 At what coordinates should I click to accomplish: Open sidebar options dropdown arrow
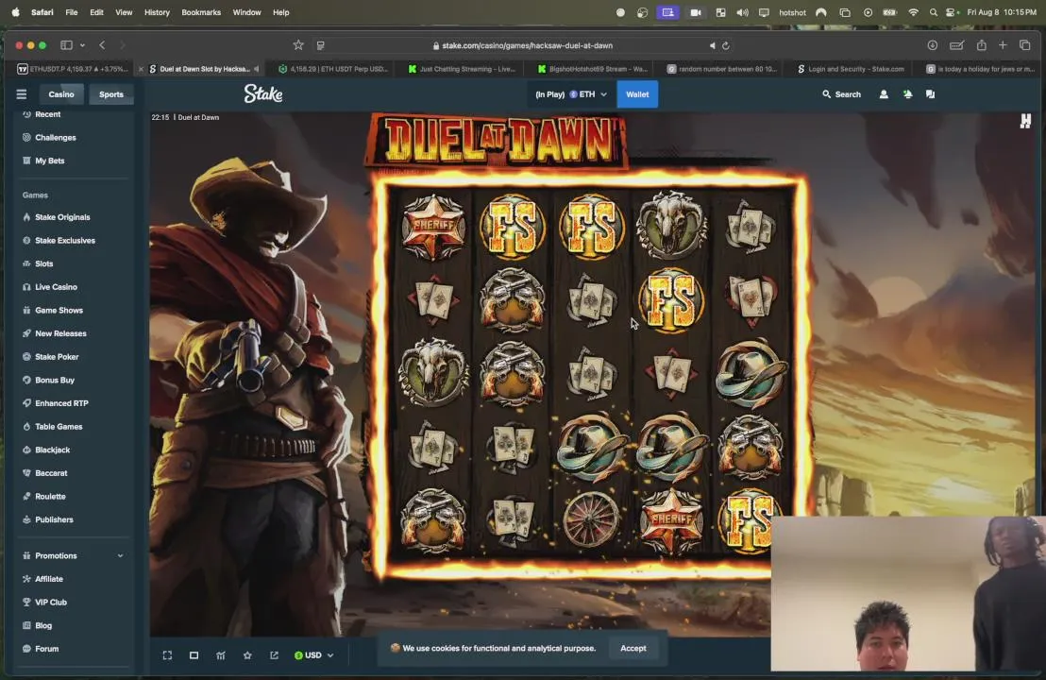click(82, 45)
